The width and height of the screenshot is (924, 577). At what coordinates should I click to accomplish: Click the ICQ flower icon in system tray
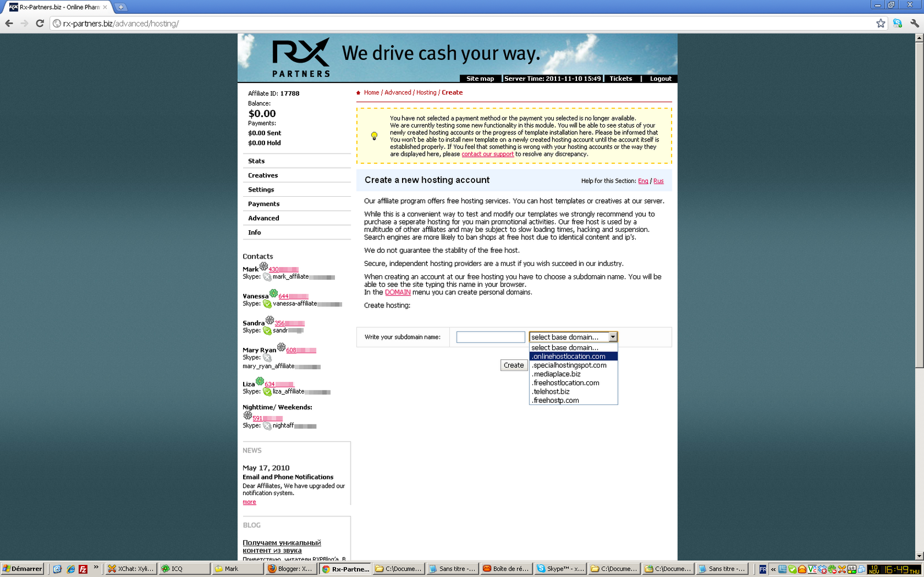click(832, 569)
